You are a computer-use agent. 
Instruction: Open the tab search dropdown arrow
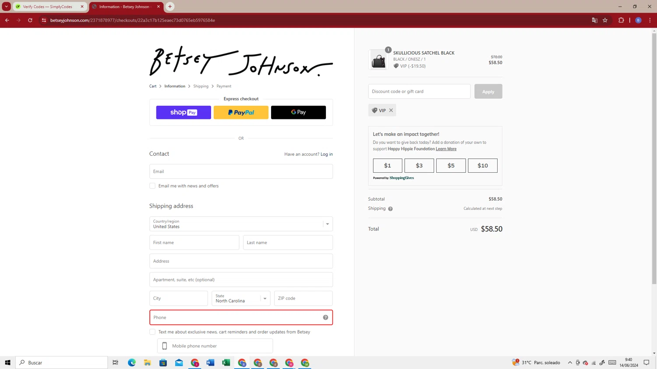click(7, 7)
